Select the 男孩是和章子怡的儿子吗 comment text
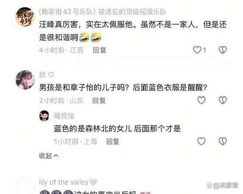Image resolution: width=243 pixels, height=194 pixels. coord(123,88)
